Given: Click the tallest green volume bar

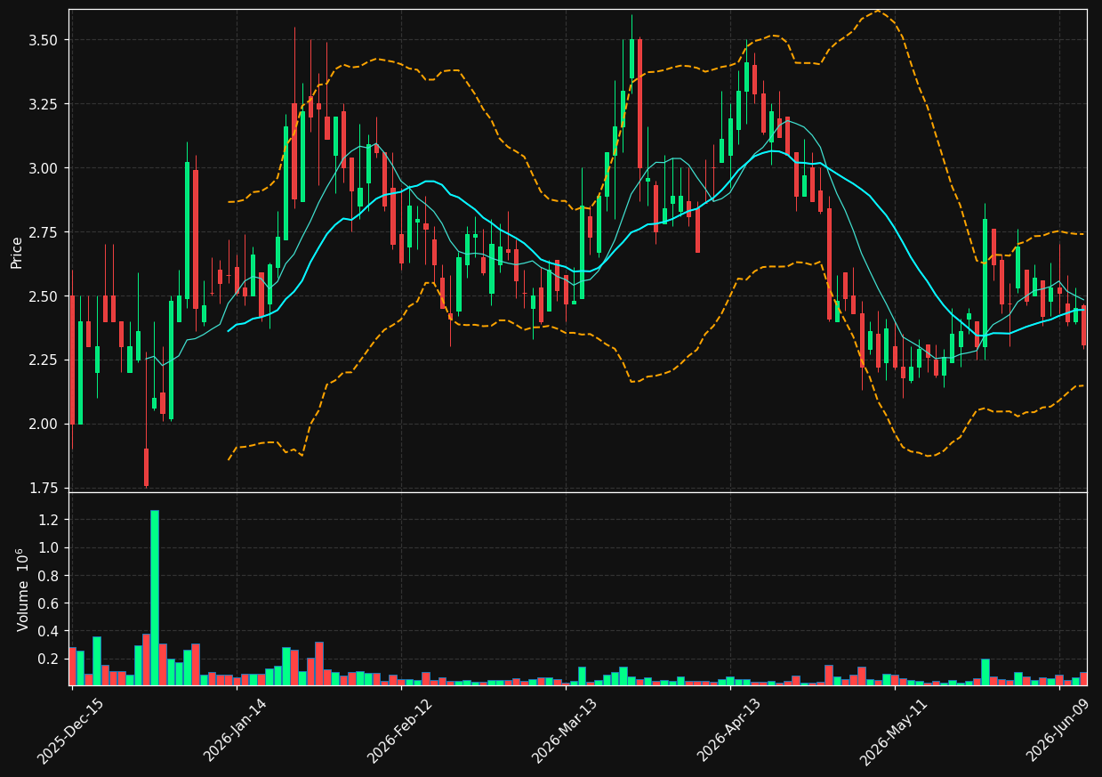Looking at the screenshot, I should pos(155,597).
